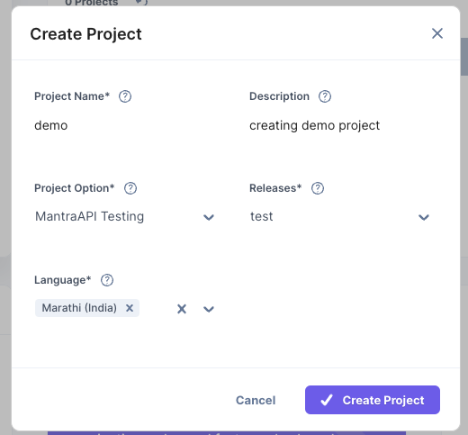
Task: Click the Language help question icon
Action: coord(107,280)
